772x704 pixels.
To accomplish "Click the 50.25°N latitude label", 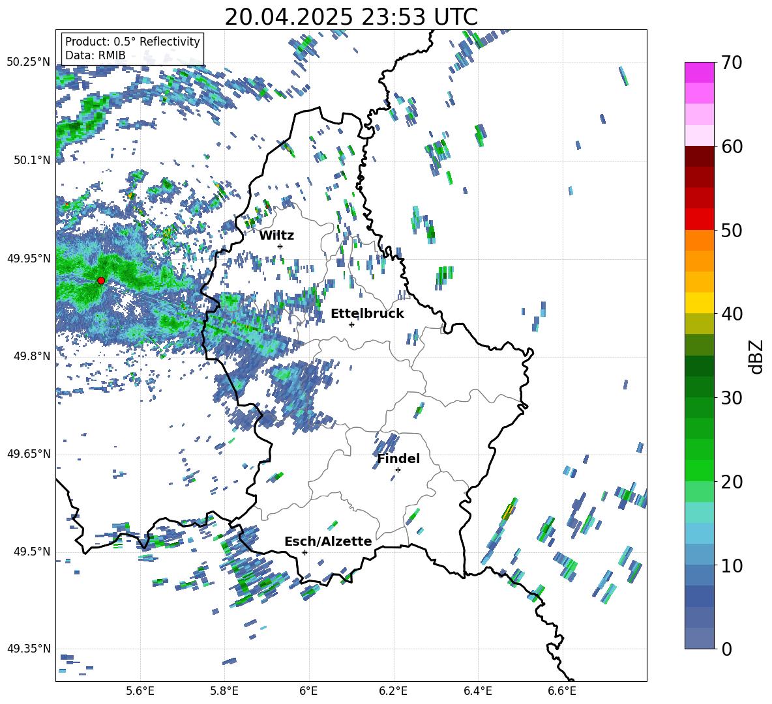I will point(29,63).
